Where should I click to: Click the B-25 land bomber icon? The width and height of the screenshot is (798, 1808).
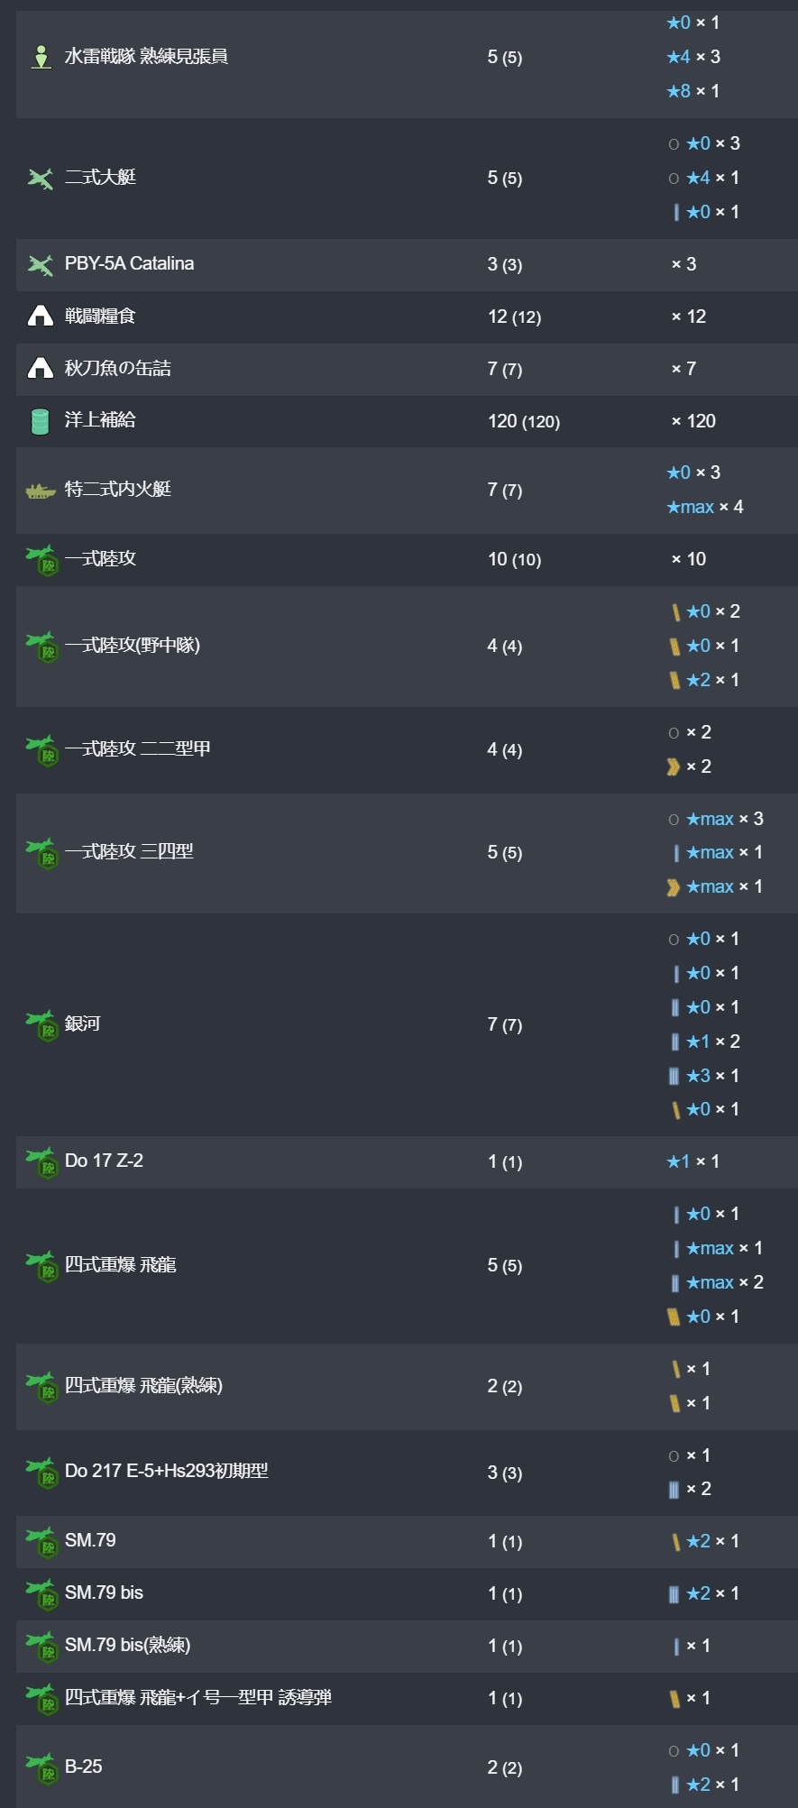pyautogui.click(x=42, y=1767)
